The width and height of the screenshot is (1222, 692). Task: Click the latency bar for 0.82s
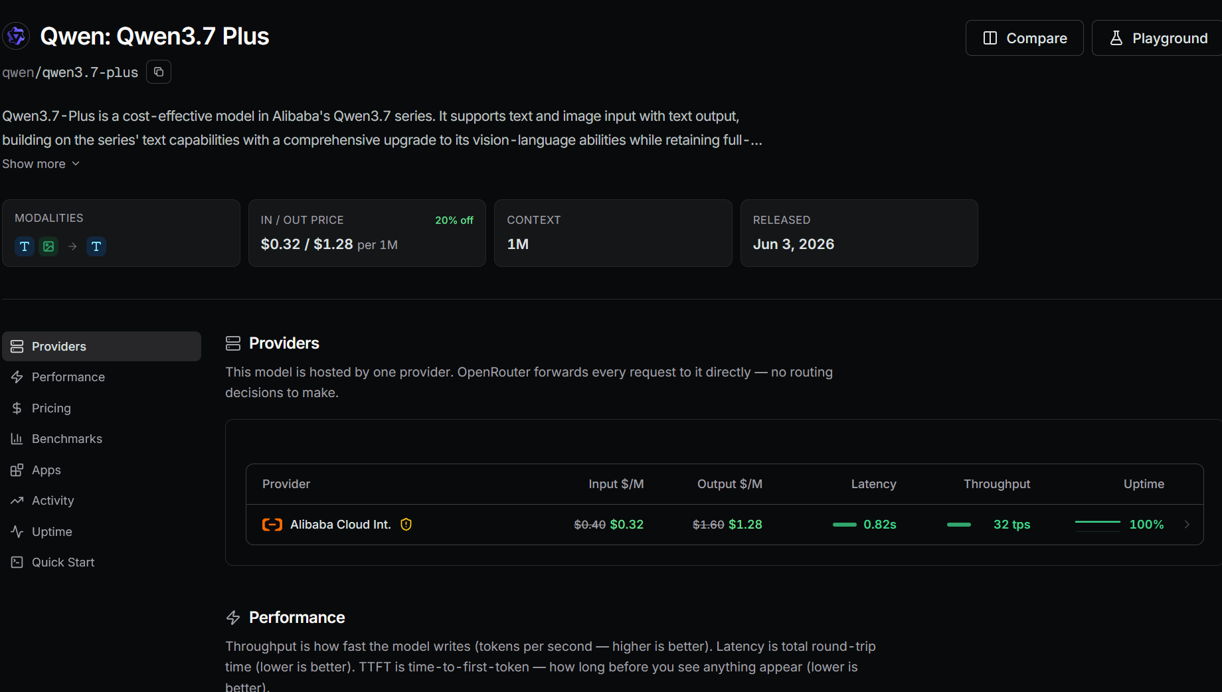point(845,525)
